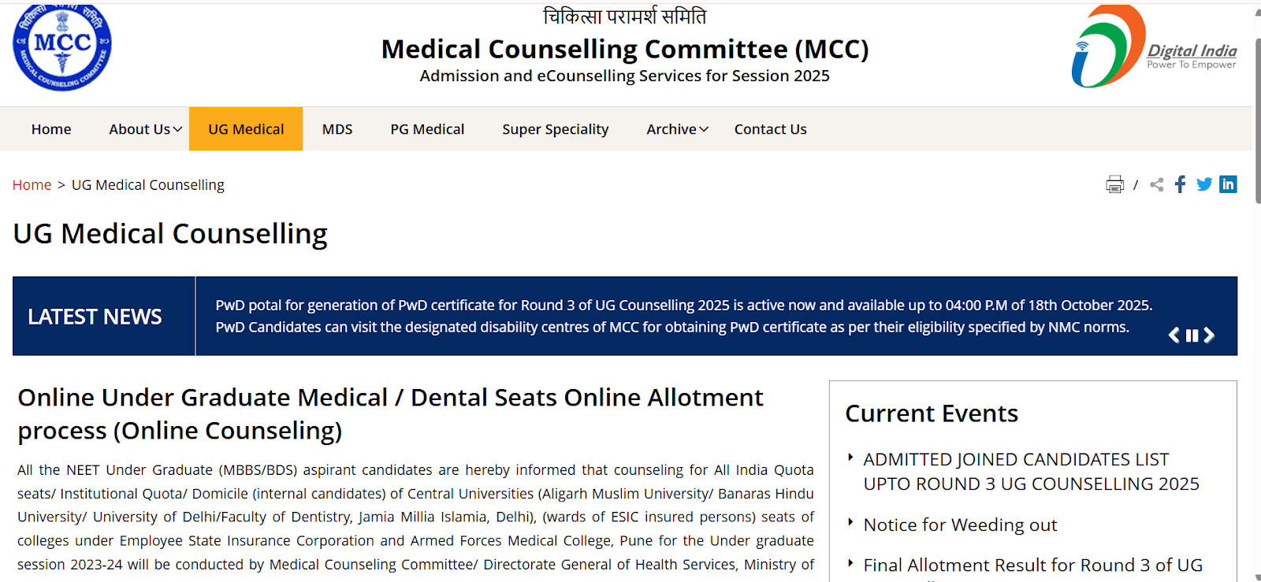The height and width of the screenshot is (582, 1261).
Task: Click the previous arrow in Latest News
Action: point(1174,335)
